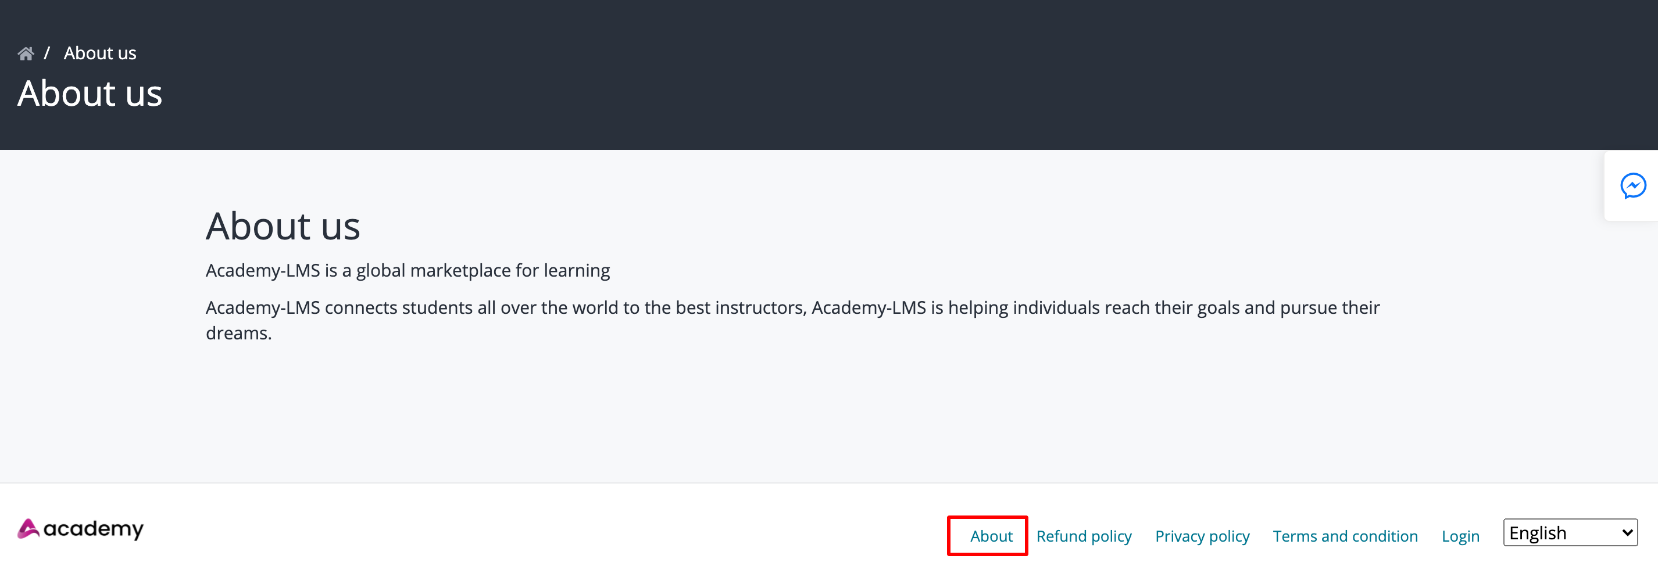Image resolution: width=1658 pixels, height=580 pixels.
Task: Launch the Messenger support chat bubble
Action: pyautogui.click(x=1633, y=185)
